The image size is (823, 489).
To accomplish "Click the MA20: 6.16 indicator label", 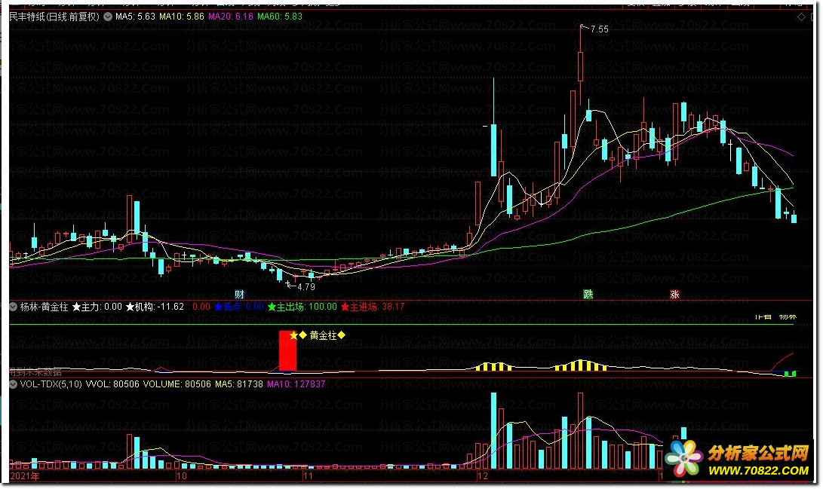I will (x=230, y=17).
